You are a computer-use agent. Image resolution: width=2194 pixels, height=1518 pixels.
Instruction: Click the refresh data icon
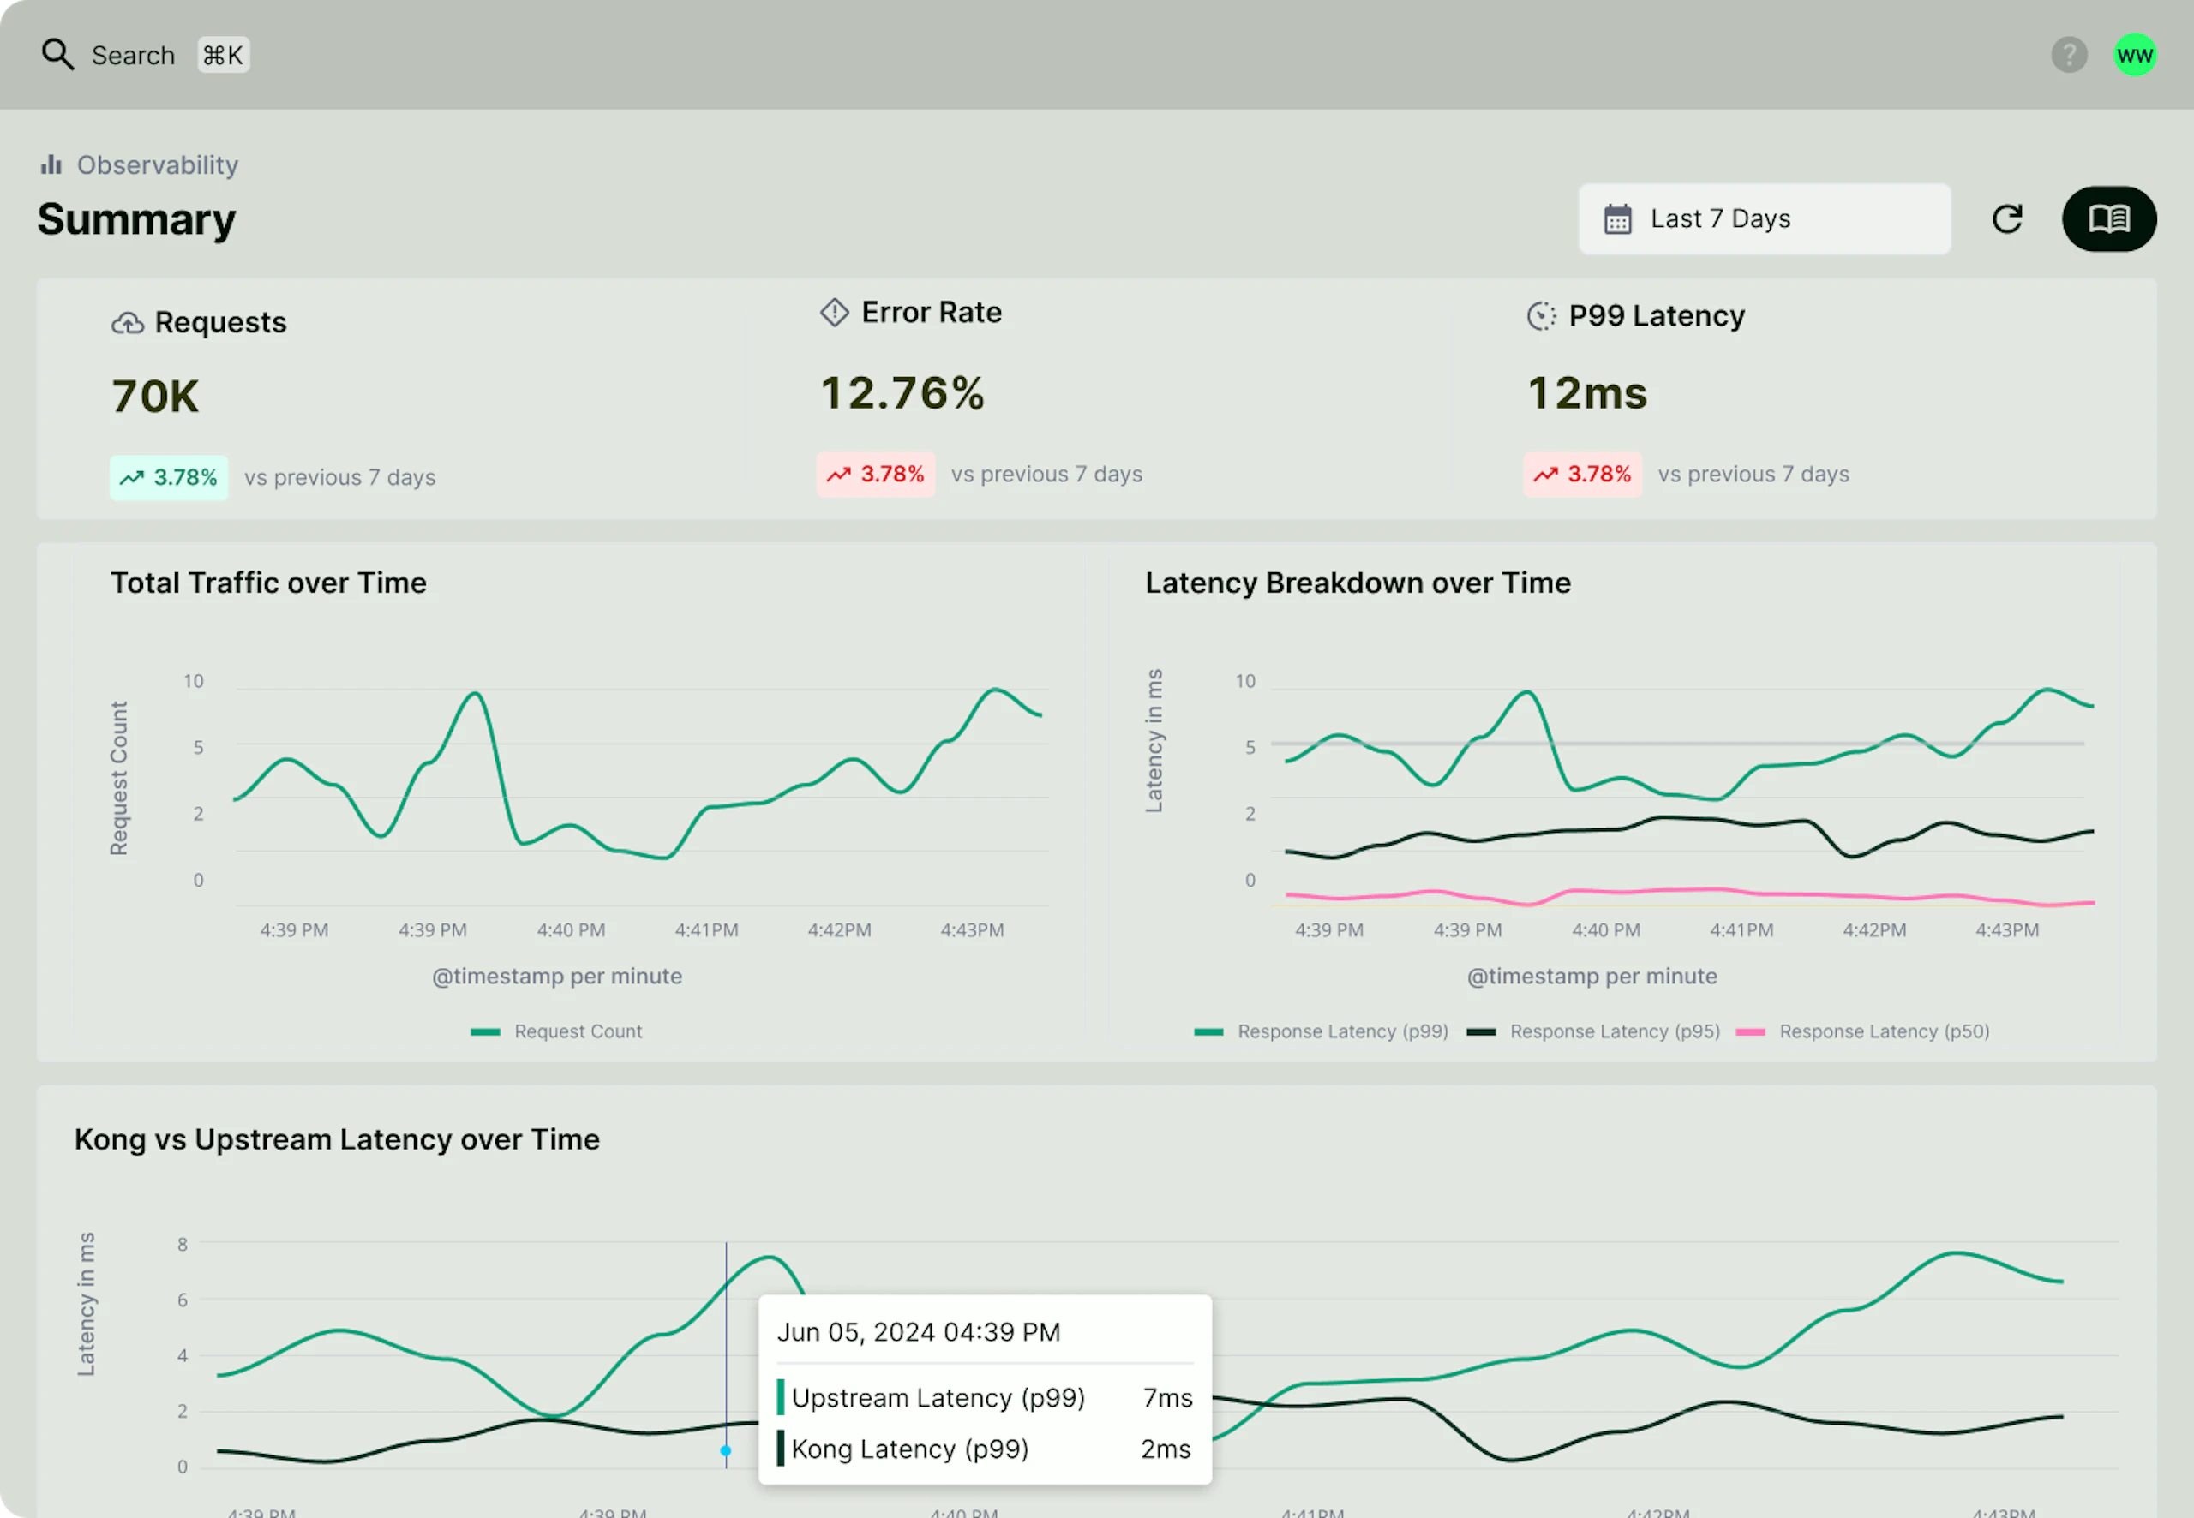2006,219
